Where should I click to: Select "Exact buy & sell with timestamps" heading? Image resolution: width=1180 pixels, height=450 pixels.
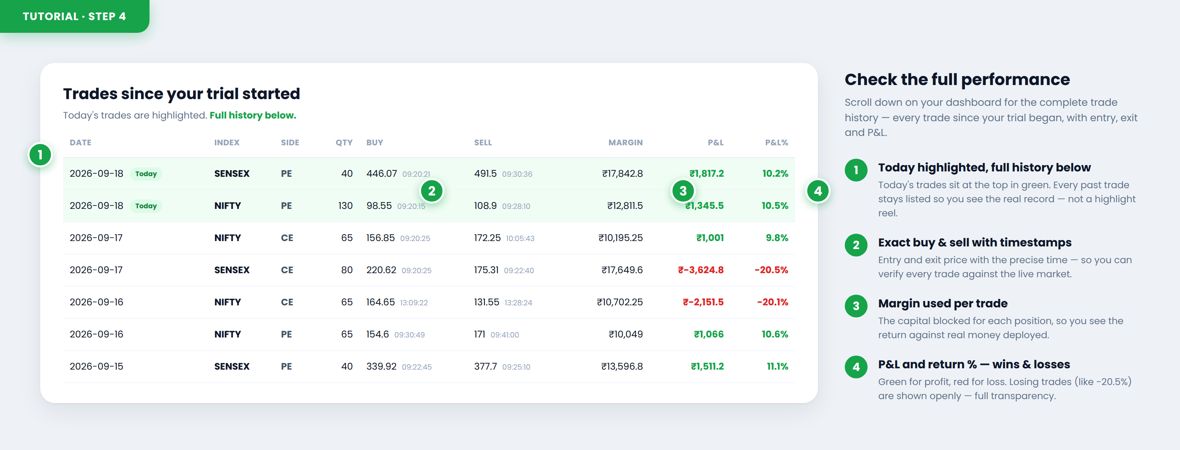click(x=974, y=242)
